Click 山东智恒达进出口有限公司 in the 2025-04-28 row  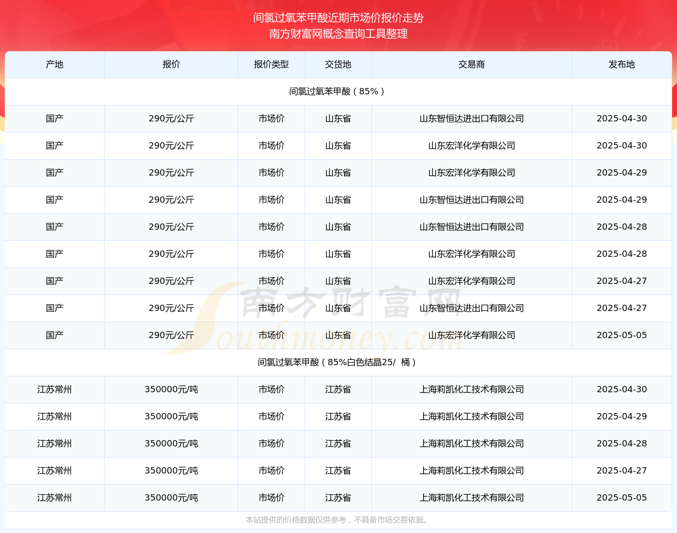click(x=471, y=227)
